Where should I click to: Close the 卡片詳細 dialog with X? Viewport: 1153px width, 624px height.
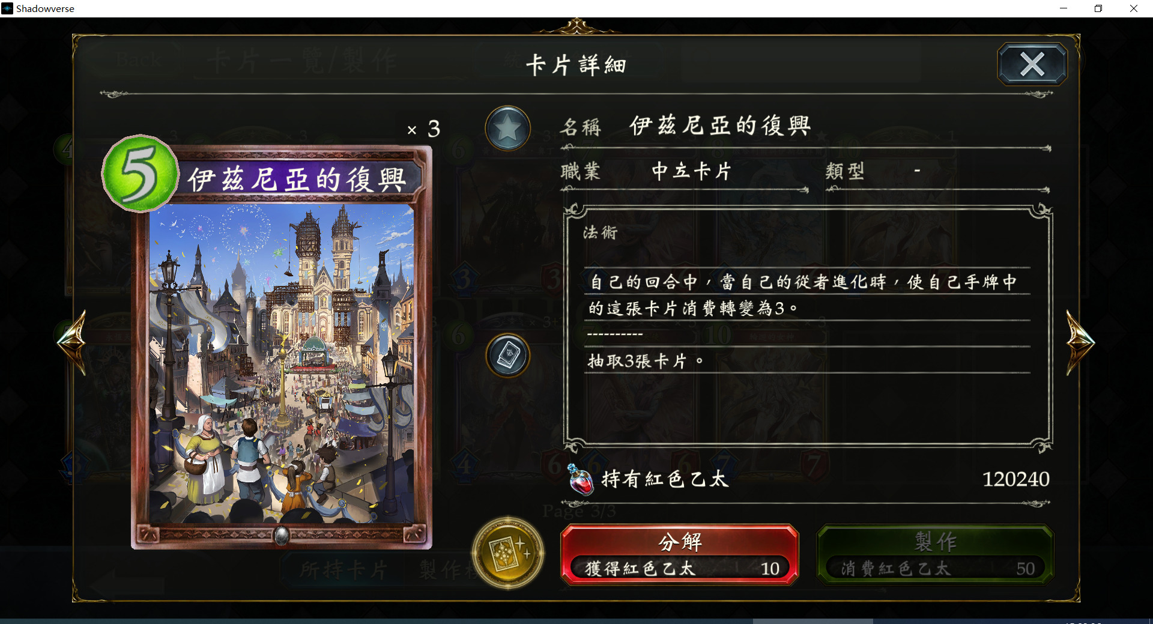pos(1032,64)
